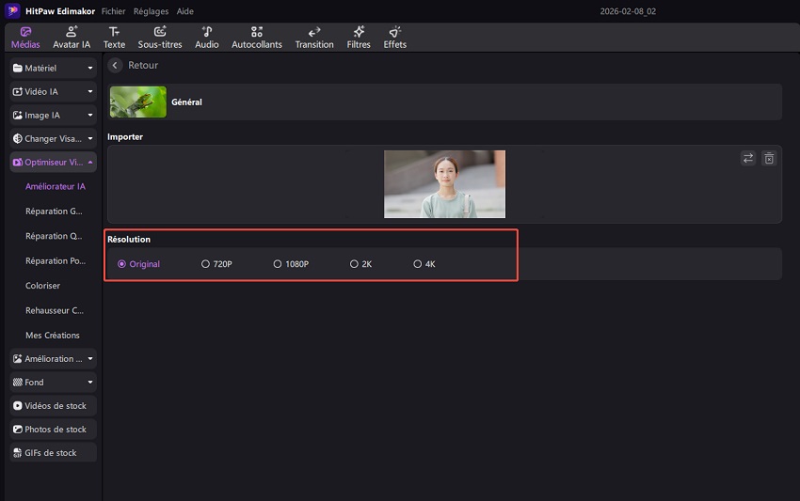Click the Retour label
Image resolution: width=800 pixels, height=501 pixels.
tap(143, 65)
